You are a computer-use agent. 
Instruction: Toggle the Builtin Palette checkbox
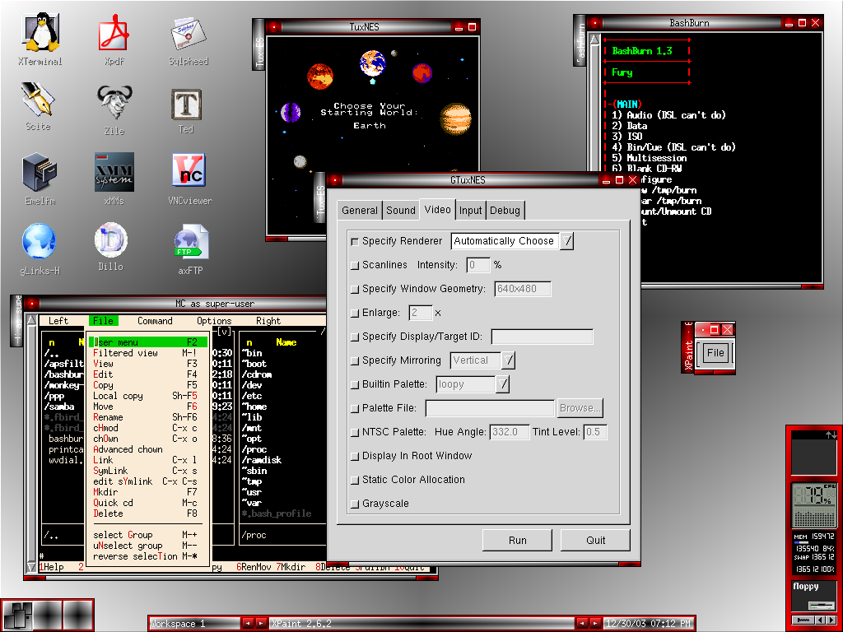click(x=355, y=385)
